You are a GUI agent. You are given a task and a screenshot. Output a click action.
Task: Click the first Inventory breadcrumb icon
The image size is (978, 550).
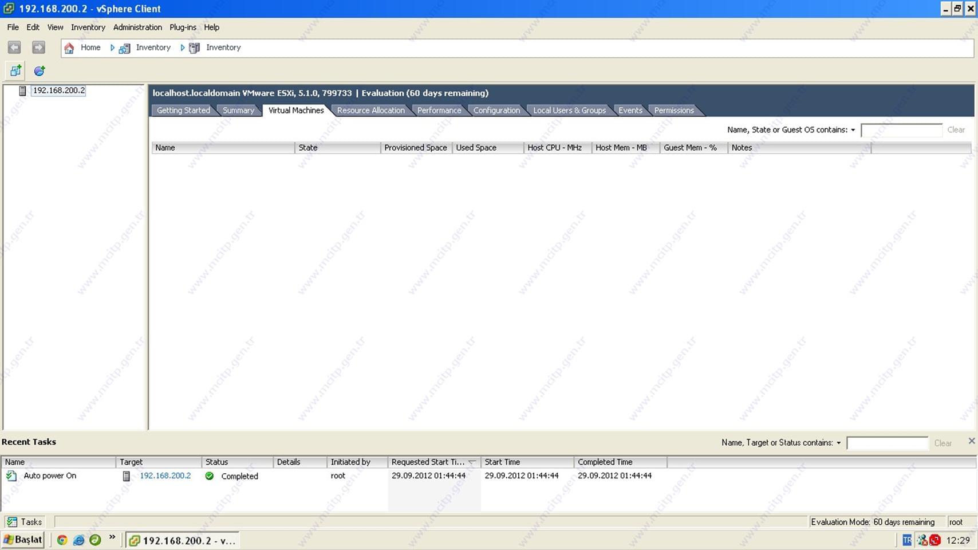click(x=124, y=48)
